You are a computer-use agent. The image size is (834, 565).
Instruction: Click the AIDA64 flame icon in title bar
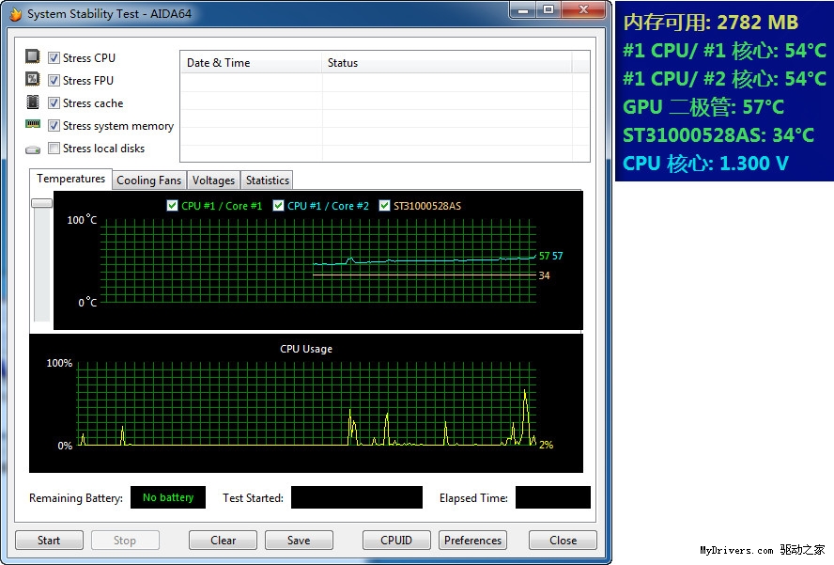click(15, 14)
